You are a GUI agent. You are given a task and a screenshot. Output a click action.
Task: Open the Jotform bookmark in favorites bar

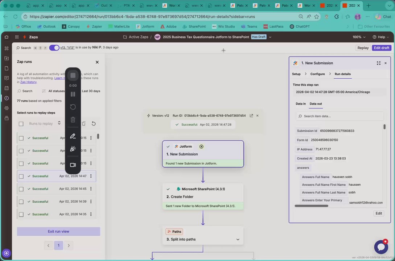(x=145, y=26)
